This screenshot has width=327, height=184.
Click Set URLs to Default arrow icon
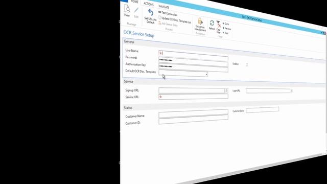(151, 13)
